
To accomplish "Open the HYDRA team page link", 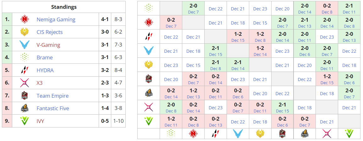I will (45, 70).
